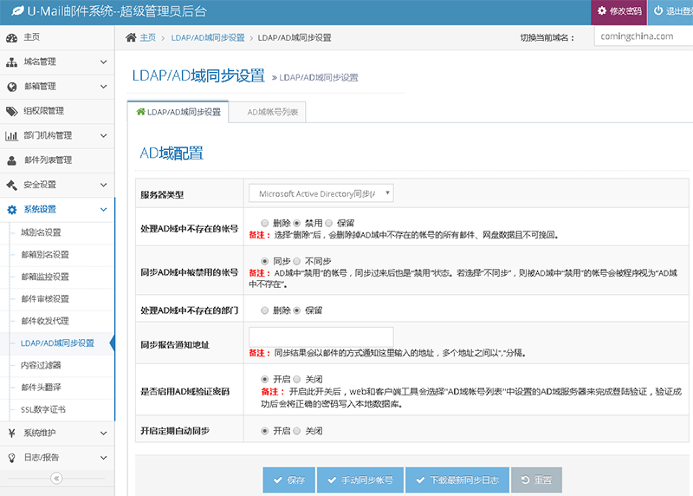Click the 主页 breadcrumb link
The height and width of the screenshot is (496, 693).
pyautogui.click(x=148, y=37)
